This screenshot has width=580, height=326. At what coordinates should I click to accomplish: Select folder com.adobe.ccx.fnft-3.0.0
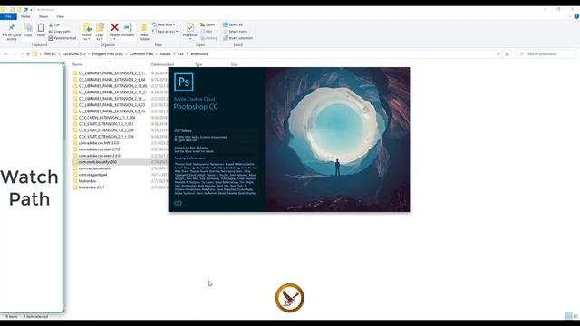(x=99, y=143)
